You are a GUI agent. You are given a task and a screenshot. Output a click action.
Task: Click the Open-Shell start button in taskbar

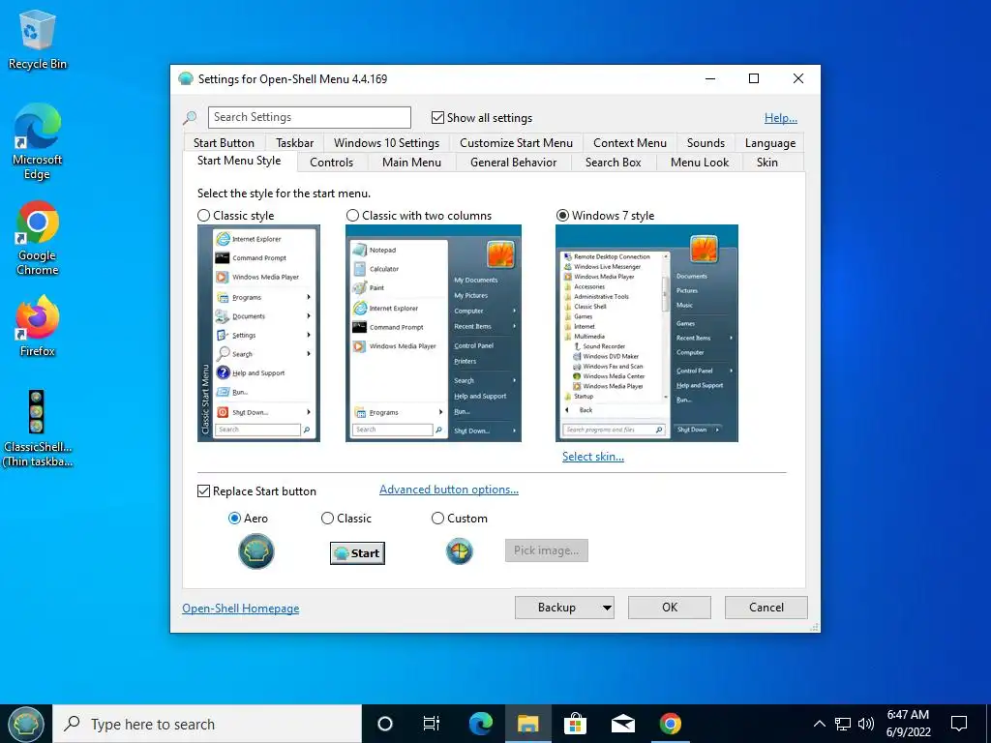point(26,724)
